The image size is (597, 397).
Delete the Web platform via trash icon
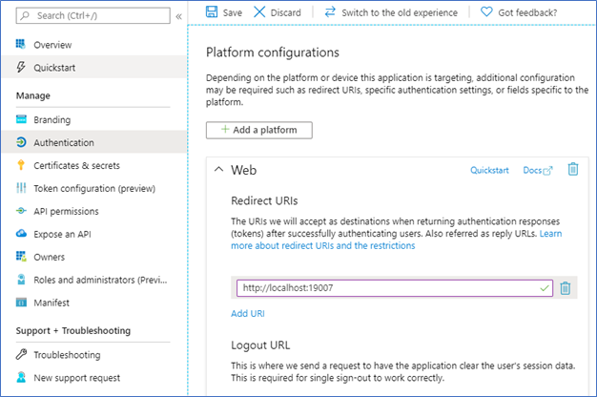click(573, 169)
